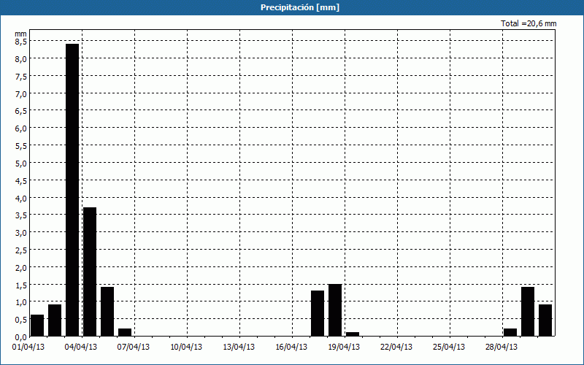This screenshot has height=365, width=584.
Task: Click the 3,0 y-axis value
Action: [x=20, y=233]
